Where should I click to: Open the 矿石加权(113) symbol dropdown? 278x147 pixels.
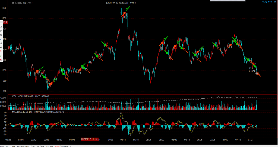tap(25, 146)
